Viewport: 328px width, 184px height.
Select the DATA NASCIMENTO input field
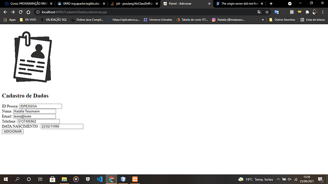coord(62,126)
